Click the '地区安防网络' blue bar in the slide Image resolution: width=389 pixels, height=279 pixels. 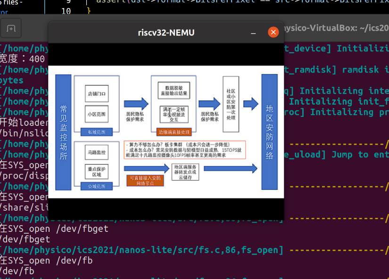(x=270, y=132)
